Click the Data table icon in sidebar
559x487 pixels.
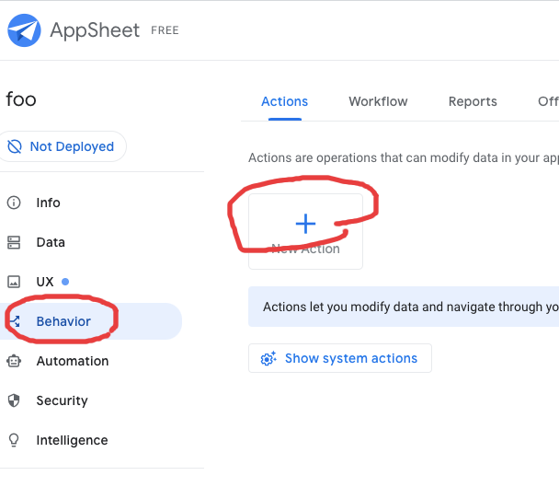click(14, 242)
